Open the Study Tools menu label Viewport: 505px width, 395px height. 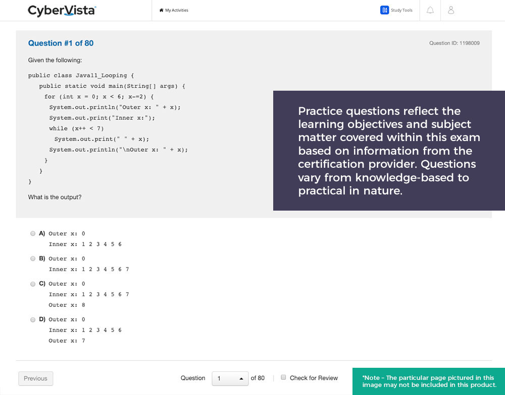point(401,10)
